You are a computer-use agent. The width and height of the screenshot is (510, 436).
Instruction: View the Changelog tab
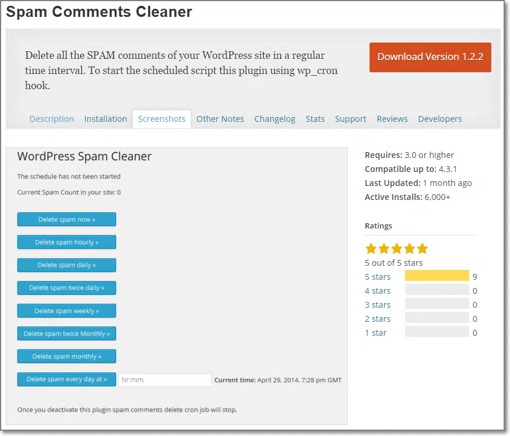pos(275,119)
